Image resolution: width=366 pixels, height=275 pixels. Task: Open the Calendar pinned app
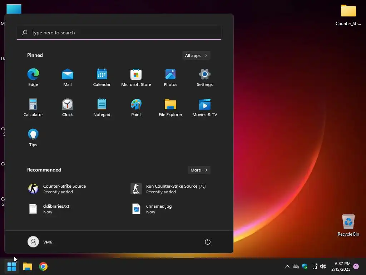tap(102, 78)
